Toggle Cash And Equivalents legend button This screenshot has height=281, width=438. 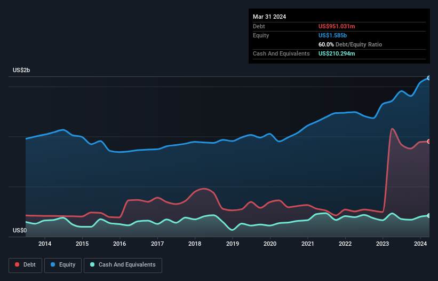pyautogui.click(x=123, y=265)
